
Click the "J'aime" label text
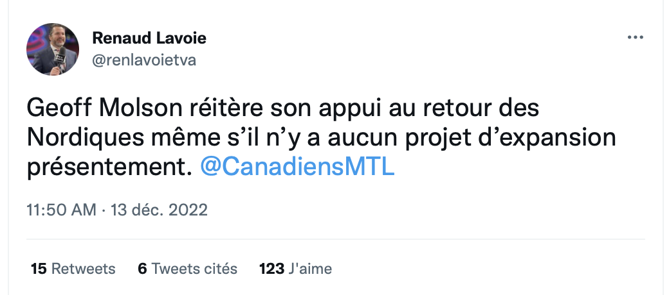pyautogui.click(x=311, y=269)
